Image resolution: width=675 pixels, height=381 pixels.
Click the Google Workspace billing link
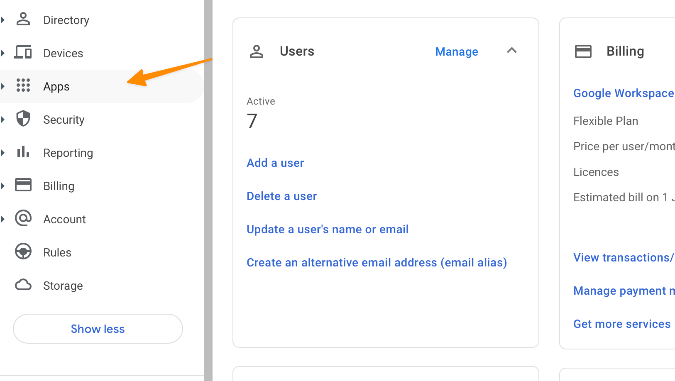click(x=623, y=93)
